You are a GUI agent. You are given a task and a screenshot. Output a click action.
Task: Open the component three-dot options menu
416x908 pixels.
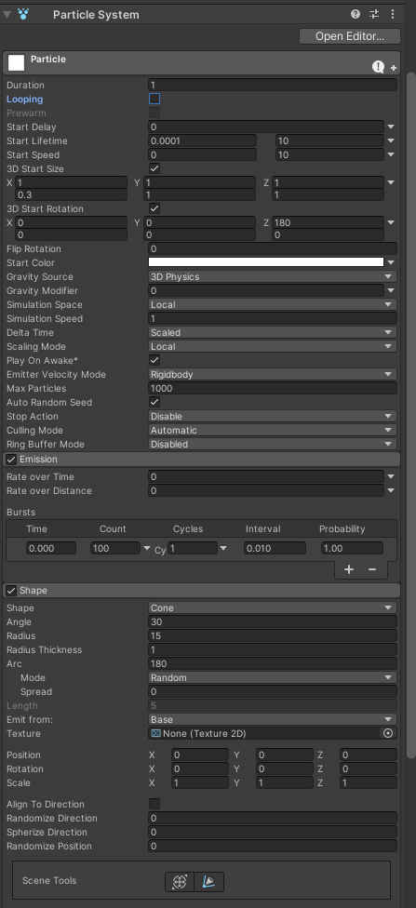click(x=393, y=15)
